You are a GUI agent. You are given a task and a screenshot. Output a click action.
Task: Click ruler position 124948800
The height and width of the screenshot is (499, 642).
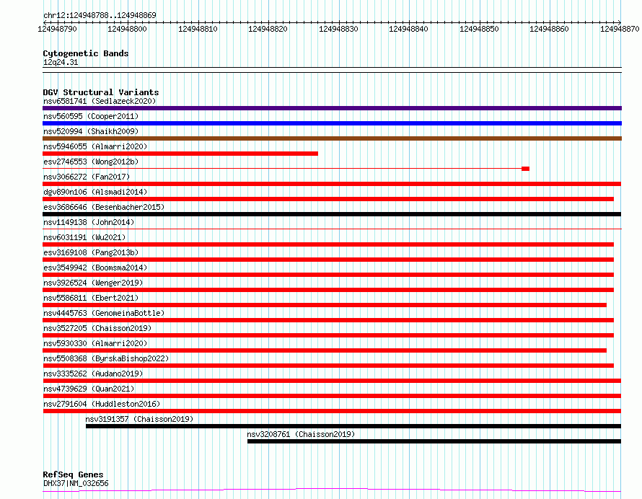coord(127,29)
